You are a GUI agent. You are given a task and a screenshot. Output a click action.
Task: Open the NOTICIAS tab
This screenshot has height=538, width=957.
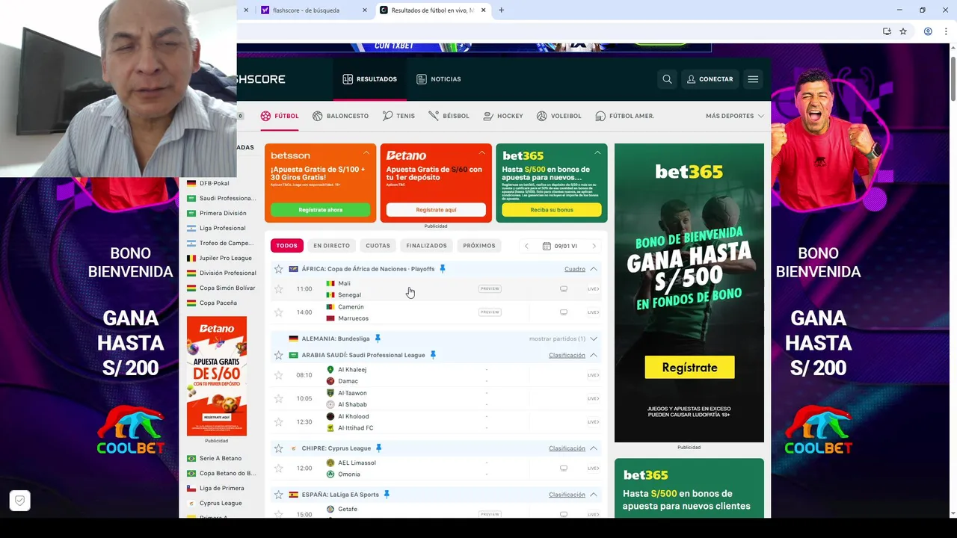tap(439, 79)
